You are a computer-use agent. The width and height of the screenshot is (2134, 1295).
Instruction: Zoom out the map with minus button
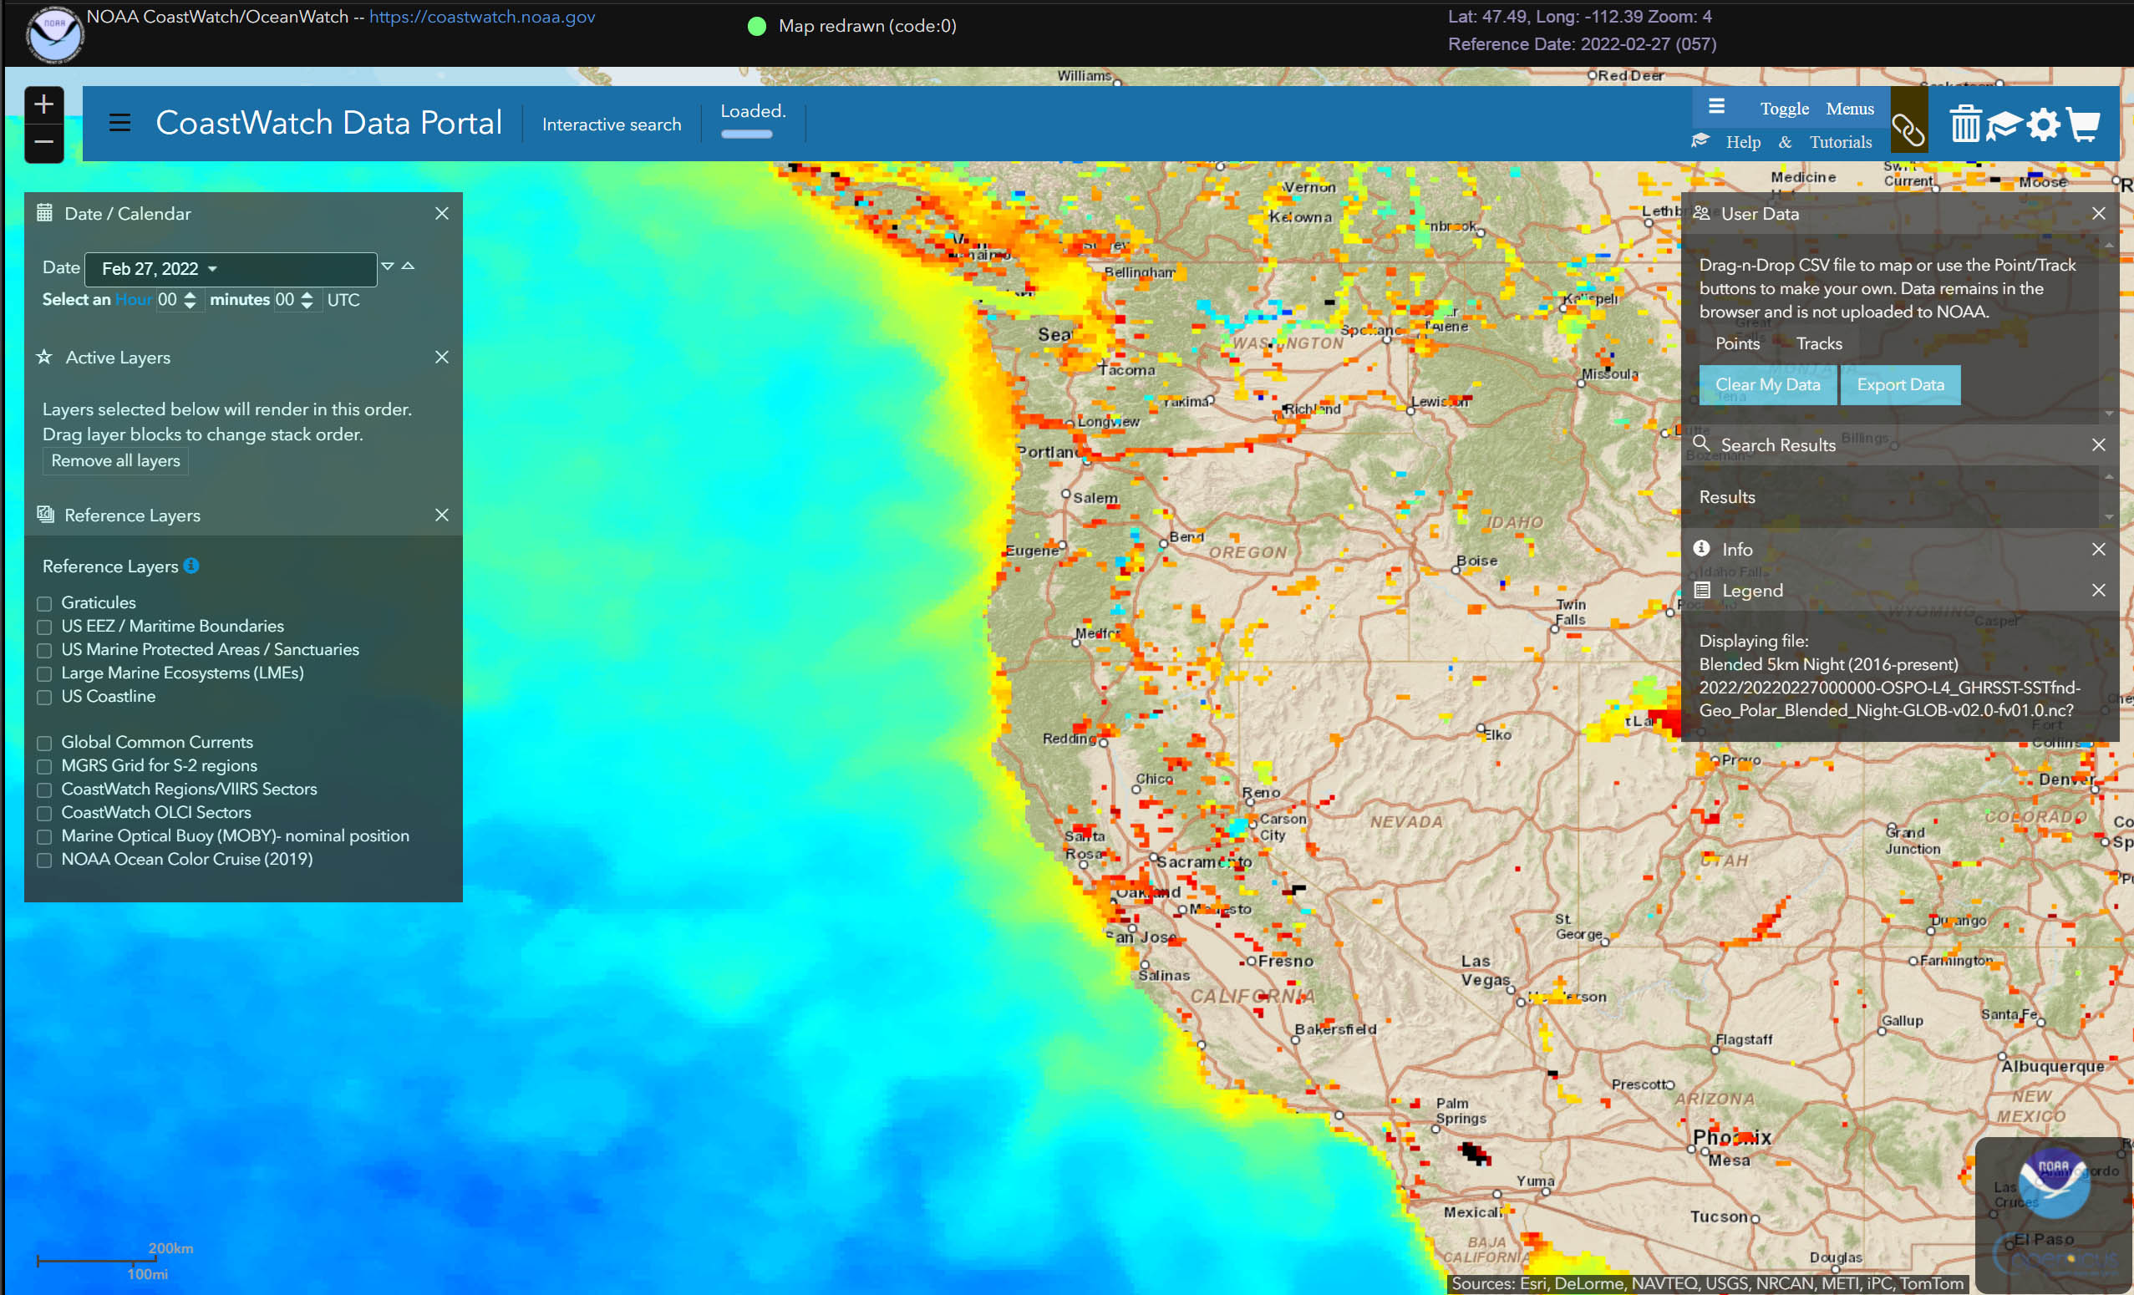click(x=43, y=142)
